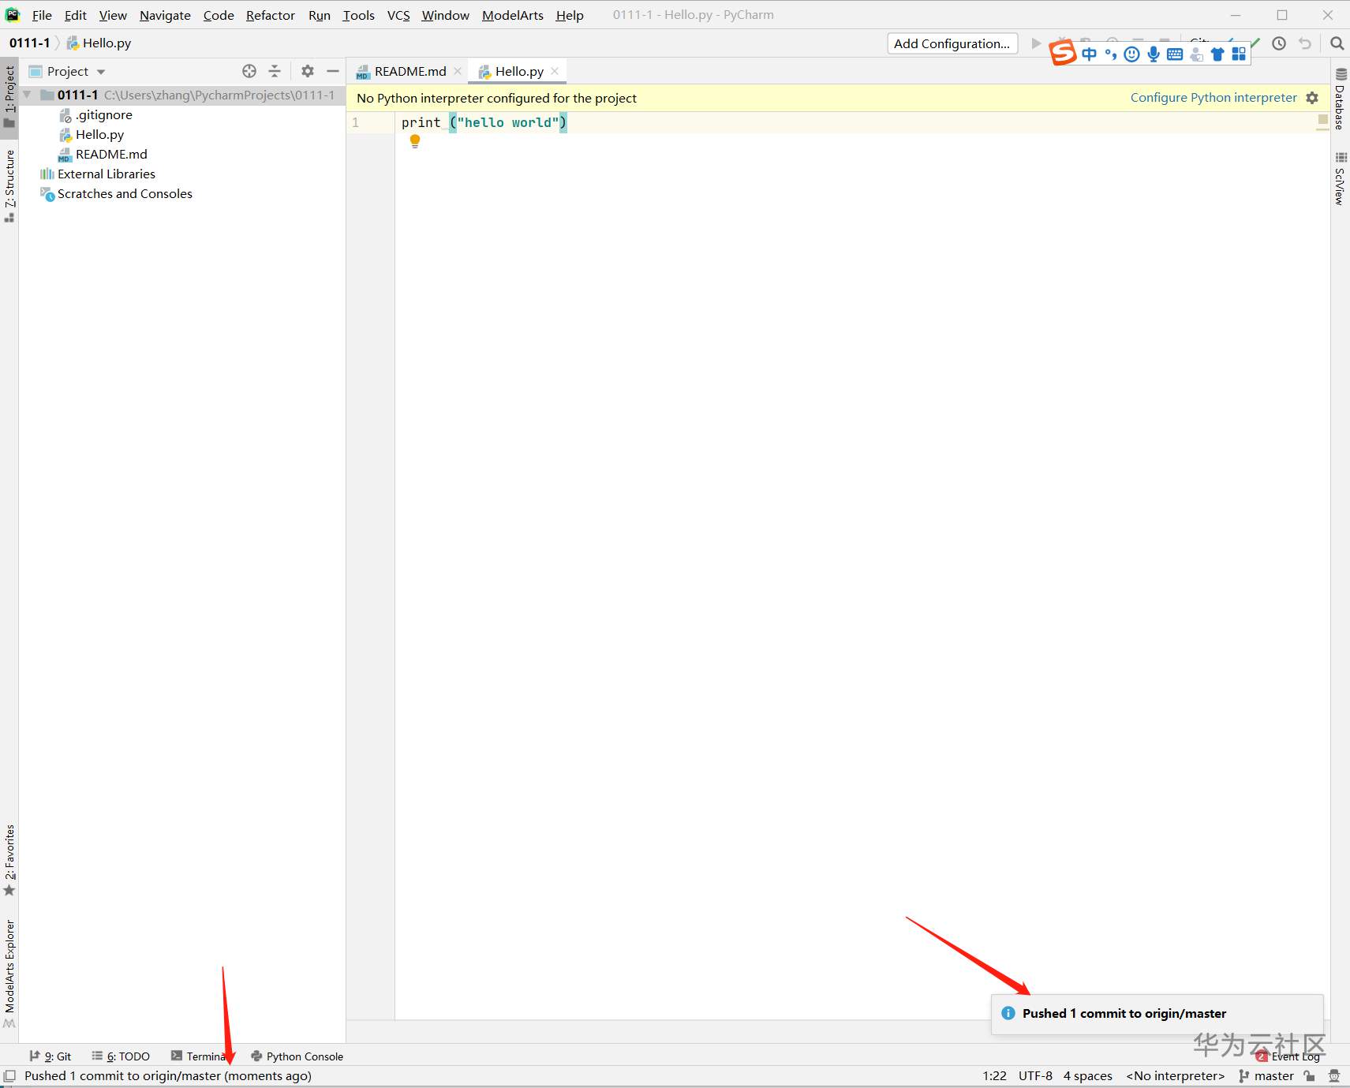The width and height of the screenshot is (1350, 1088).
Task: Open the VCS menu
Action: pyautogui.click(x=398, y=15)
